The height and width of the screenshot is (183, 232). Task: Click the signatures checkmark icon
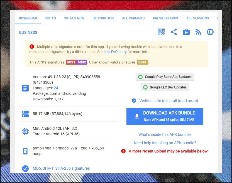(25, 168)
